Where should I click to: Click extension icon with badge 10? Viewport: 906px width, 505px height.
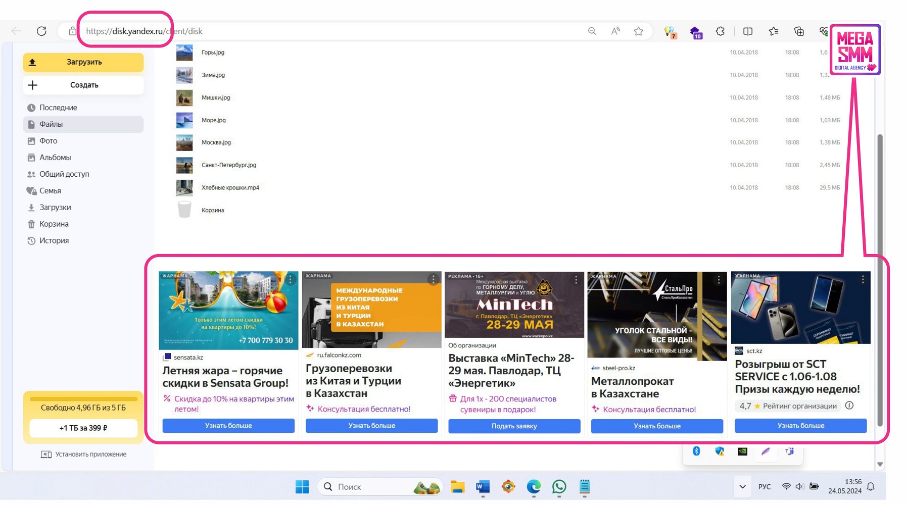(696, 32)
